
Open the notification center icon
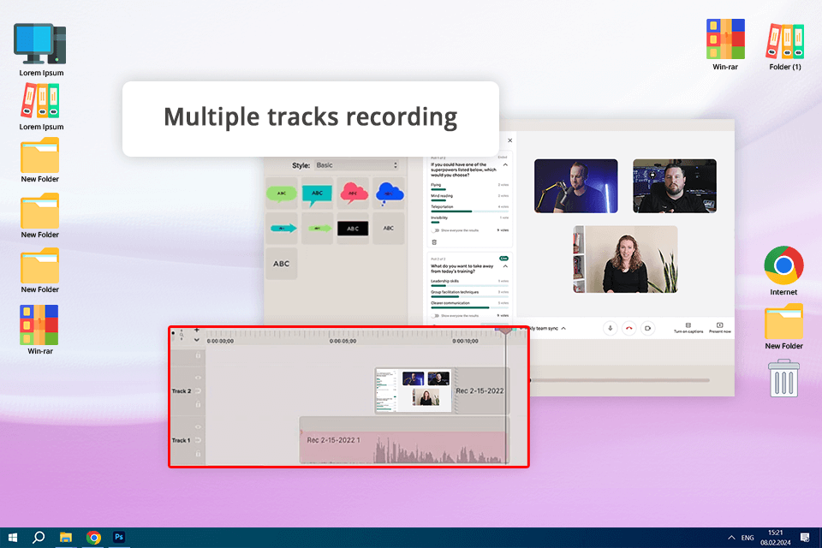coord(805,537)
